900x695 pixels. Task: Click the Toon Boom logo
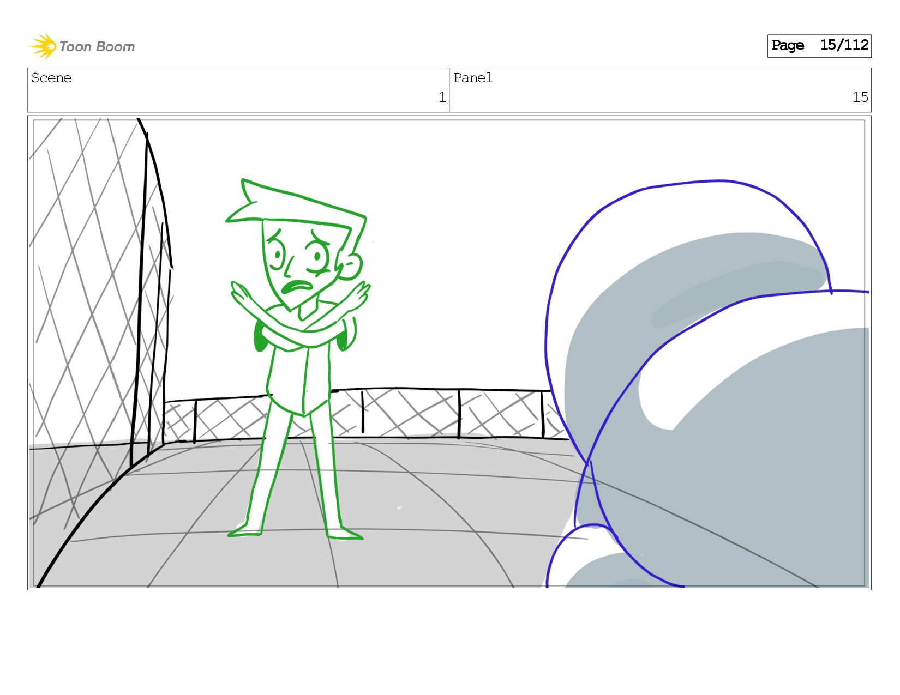point(82,46)
